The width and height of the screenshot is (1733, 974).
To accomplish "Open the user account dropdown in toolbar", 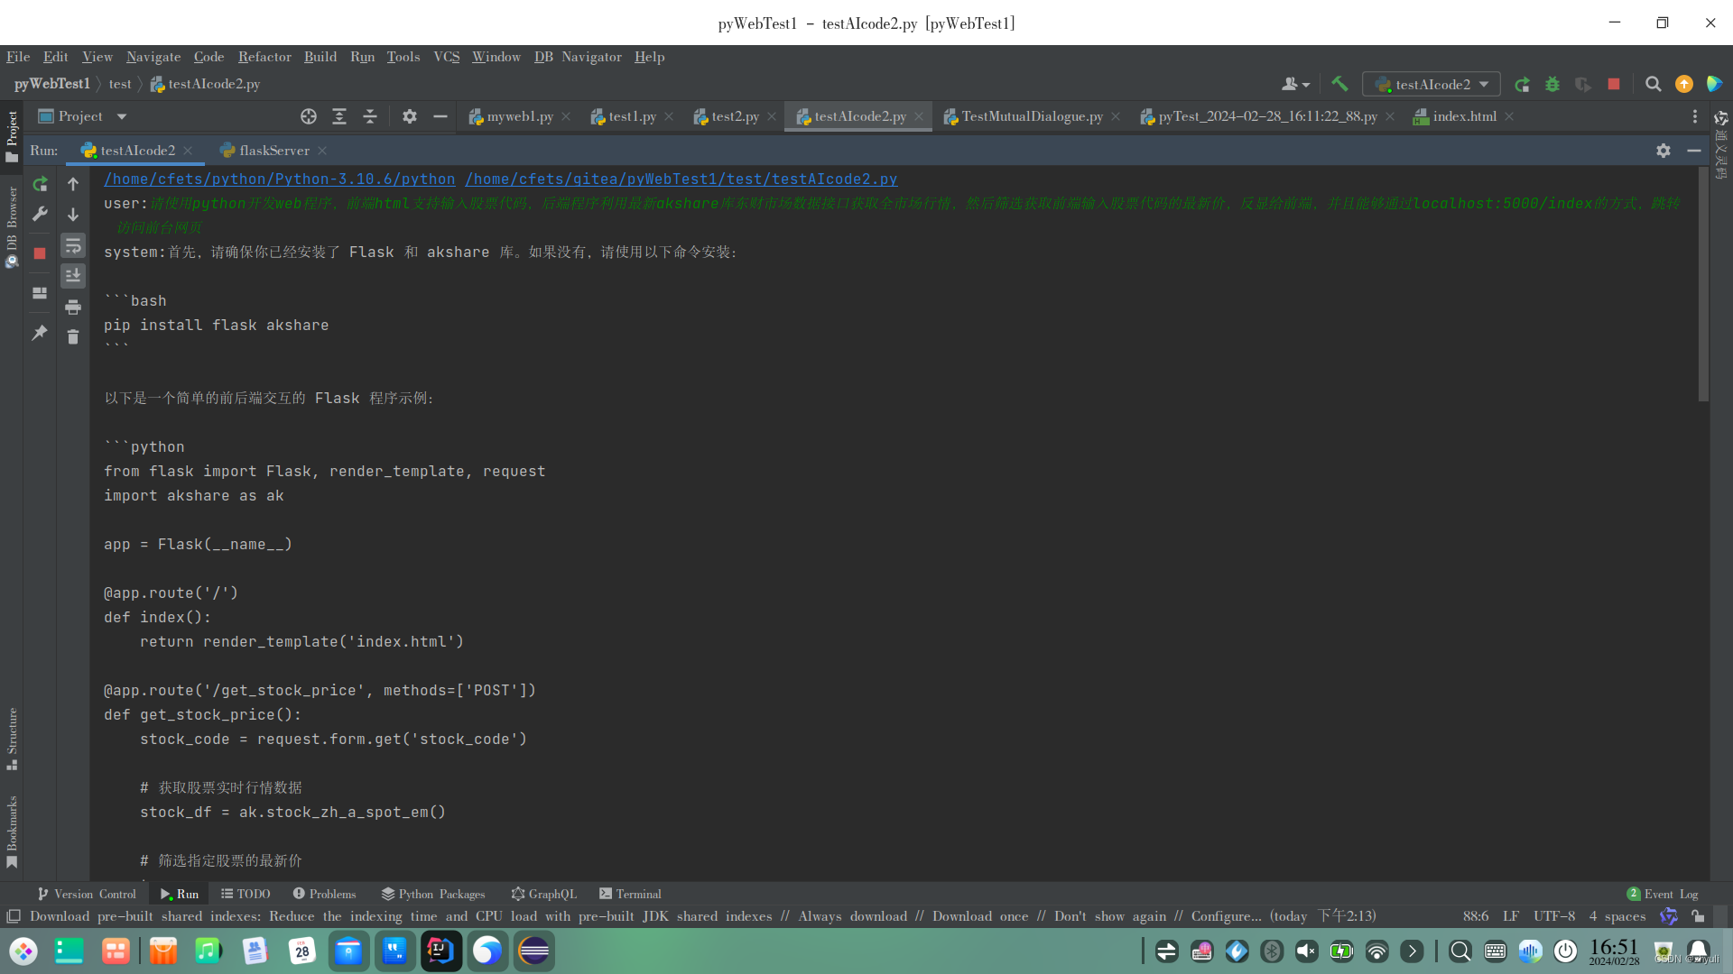I will coord(1295,84).
